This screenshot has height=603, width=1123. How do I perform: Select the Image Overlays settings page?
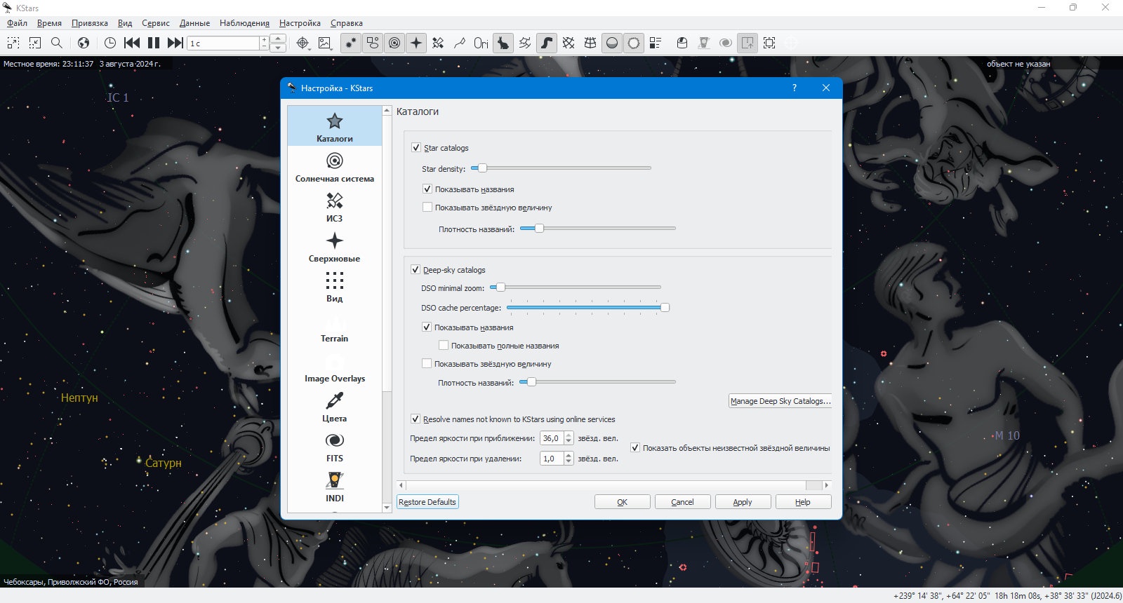pos(335,367)
